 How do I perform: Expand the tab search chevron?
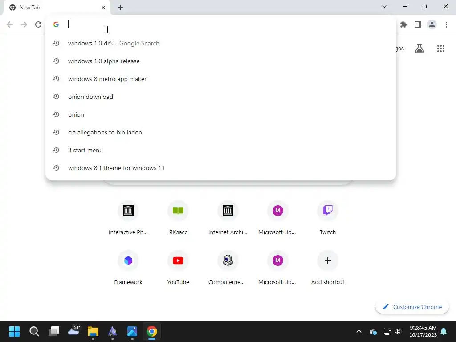[x=384, y=6]
